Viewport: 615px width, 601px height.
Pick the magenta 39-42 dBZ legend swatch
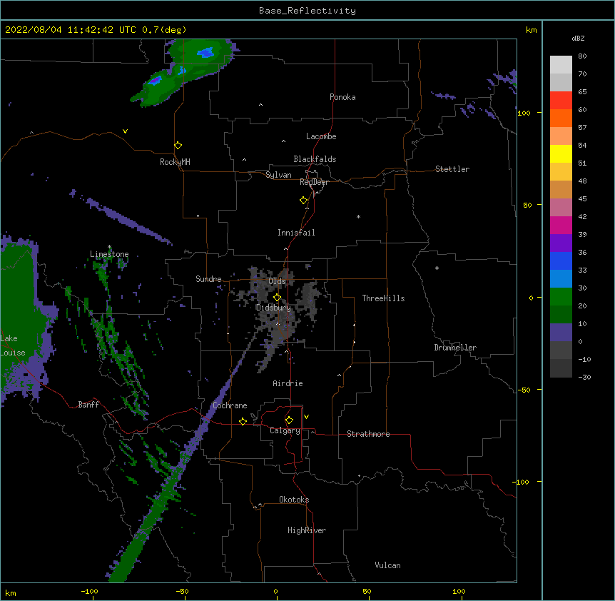point(561,225)
